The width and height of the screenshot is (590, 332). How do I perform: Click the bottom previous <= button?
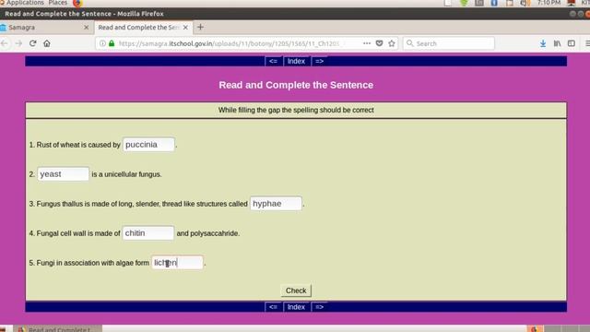(273, 307)
